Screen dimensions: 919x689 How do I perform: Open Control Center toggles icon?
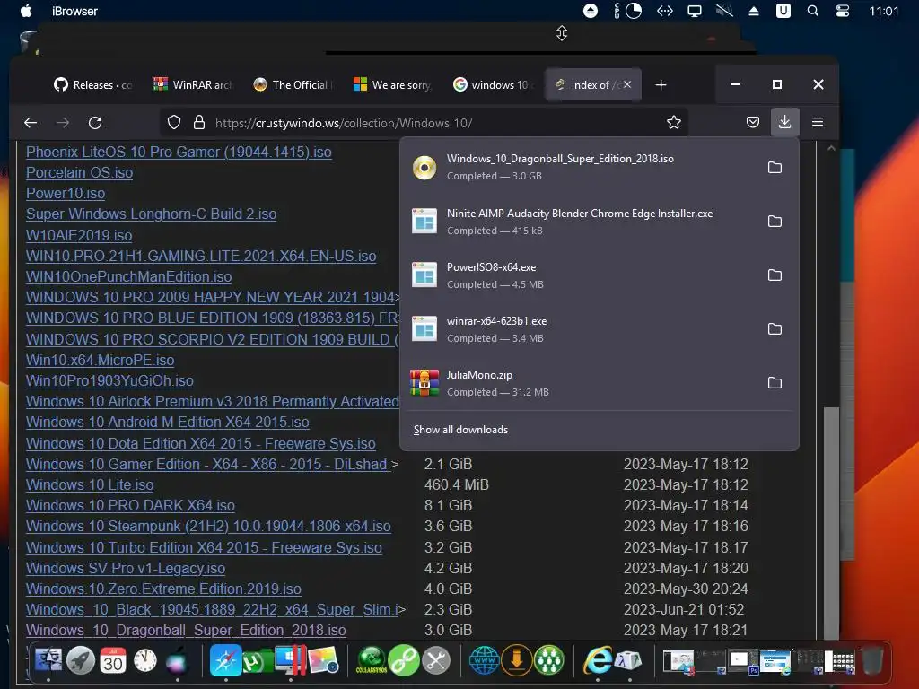843,11
